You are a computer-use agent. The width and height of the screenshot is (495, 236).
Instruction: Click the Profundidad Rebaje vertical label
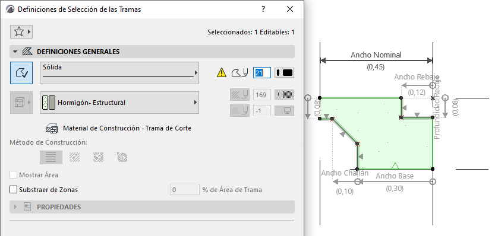coord(437,108)
